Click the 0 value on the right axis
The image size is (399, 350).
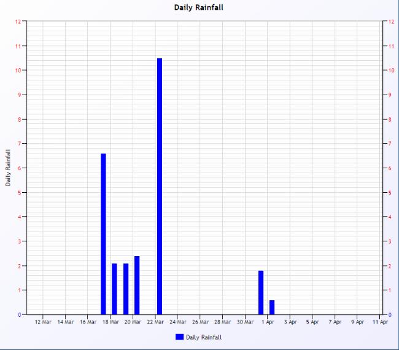click(388, 315)
